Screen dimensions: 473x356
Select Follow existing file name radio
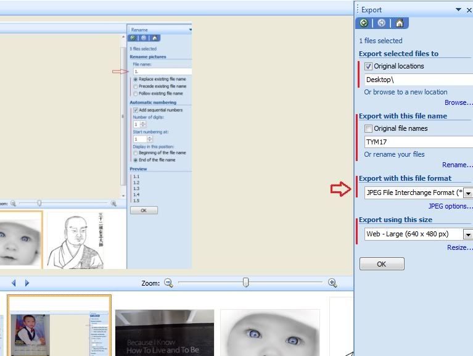[x=136, y=94]
